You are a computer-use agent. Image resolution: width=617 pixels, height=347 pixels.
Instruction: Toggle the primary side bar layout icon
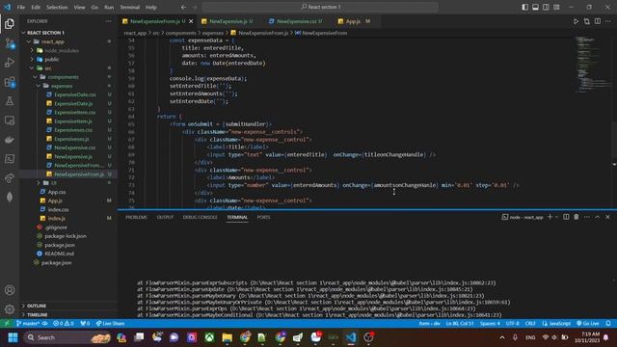click(x=524, y=7)
